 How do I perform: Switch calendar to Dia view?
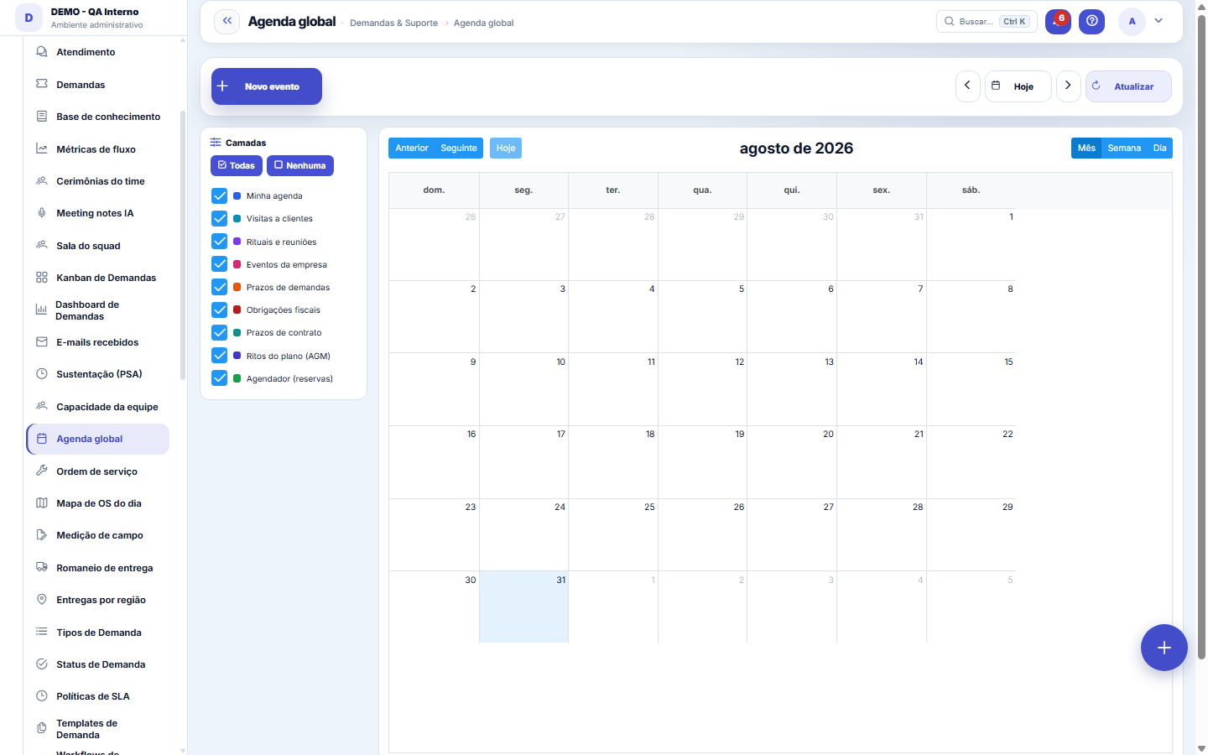point(1160,148)
